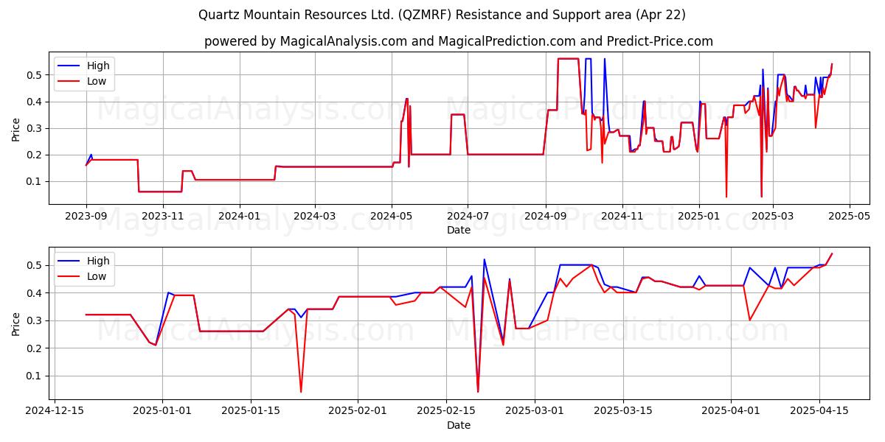Click the bottom chart's 0.3 price tick
This screenshot has width=885, height=442.
tap(35, 320)
